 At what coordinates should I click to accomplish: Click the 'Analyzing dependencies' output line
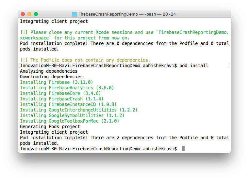(x=49, y=71)
